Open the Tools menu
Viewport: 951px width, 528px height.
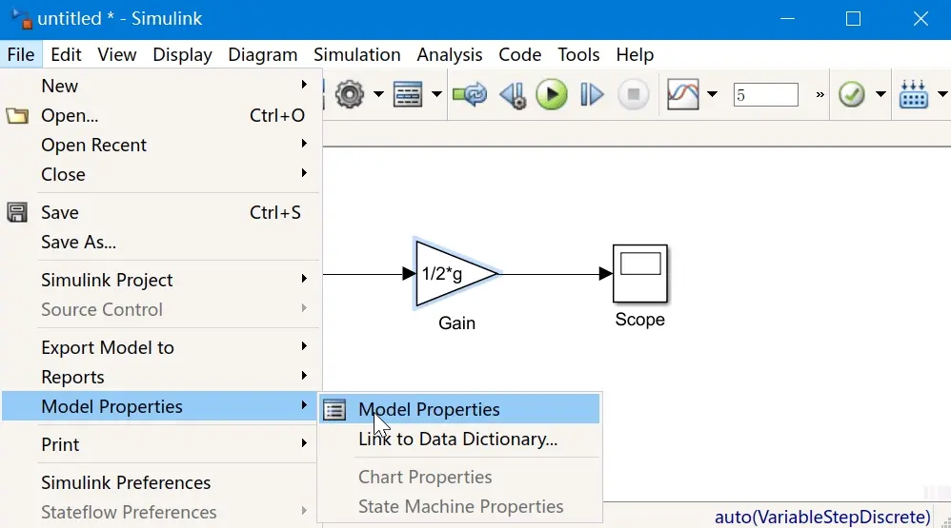(578, 54)
